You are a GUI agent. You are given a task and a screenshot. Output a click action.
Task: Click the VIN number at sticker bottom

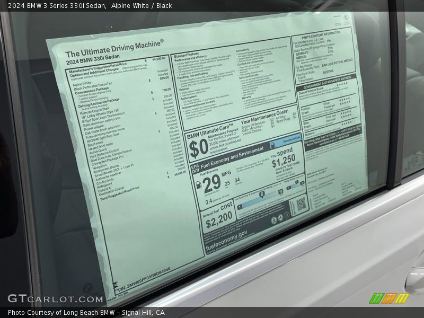click(x=144, y=279)
